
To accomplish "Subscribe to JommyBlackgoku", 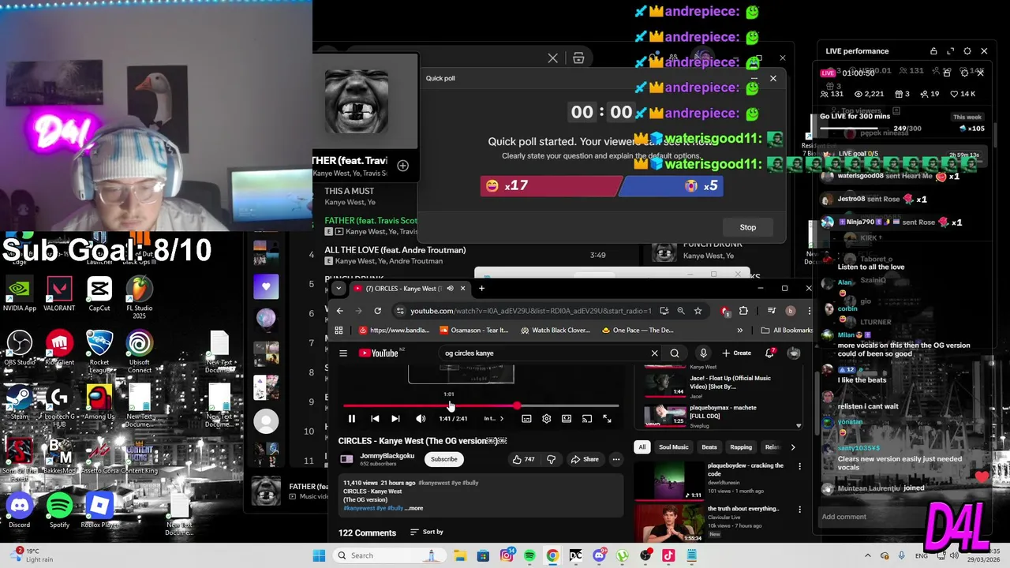I will pyautogui.click(x=443, y=459).
